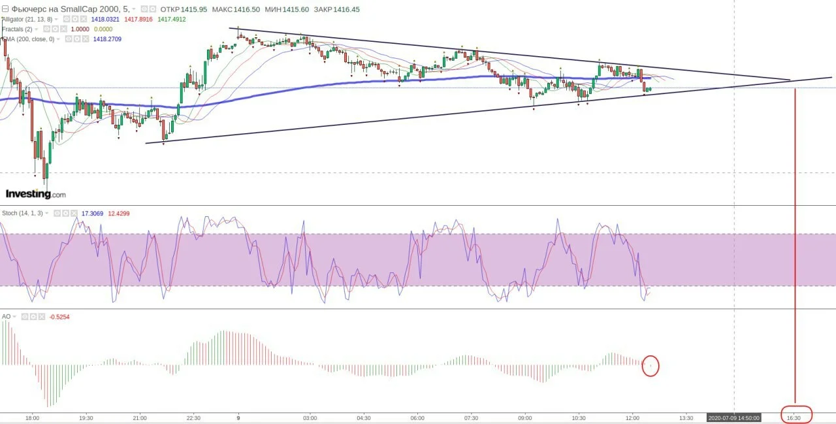The width and height of the screenshot is (836, 424).
Task: Expand the SMA (200, close, 0) dropdown arrow
Action: pos(58,39)
